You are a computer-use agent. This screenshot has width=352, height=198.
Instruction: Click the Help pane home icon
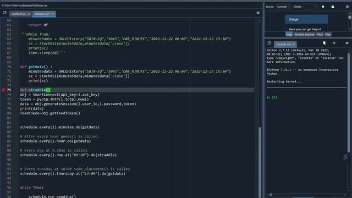[x=323, y=7]
